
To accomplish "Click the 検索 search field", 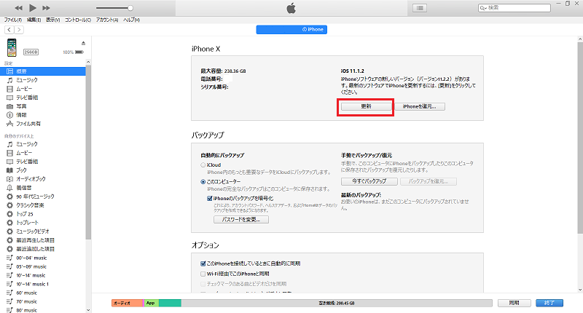I will click(x=514, y=8).
